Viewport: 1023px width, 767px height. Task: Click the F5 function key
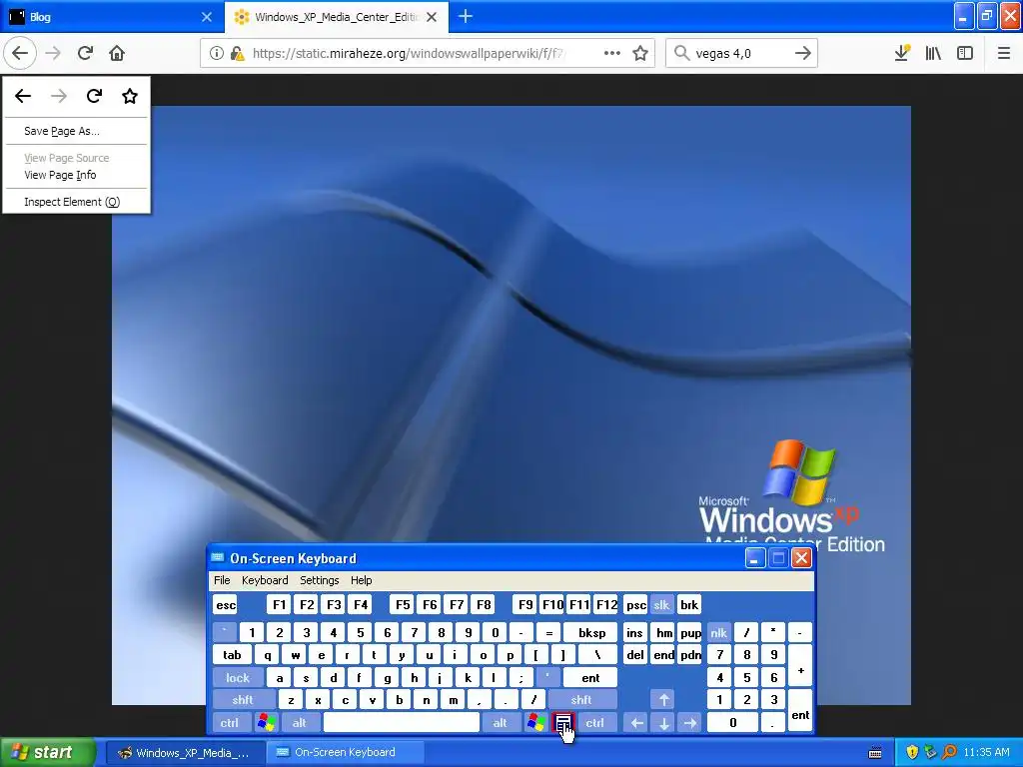click(403, 605)
